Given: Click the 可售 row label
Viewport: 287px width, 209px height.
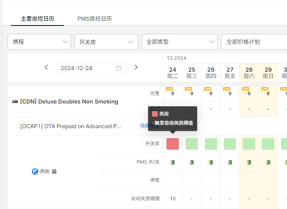Looking at the screenshot, I should (155, 94).
